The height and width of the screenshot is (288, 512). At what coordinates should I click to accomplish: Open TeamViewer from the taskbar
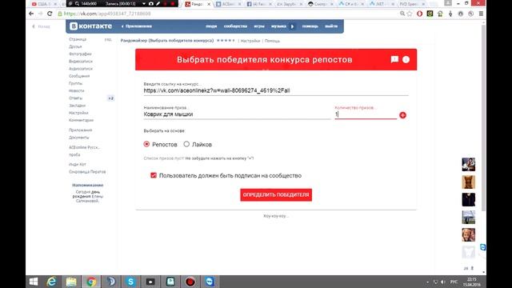point(210,282)
